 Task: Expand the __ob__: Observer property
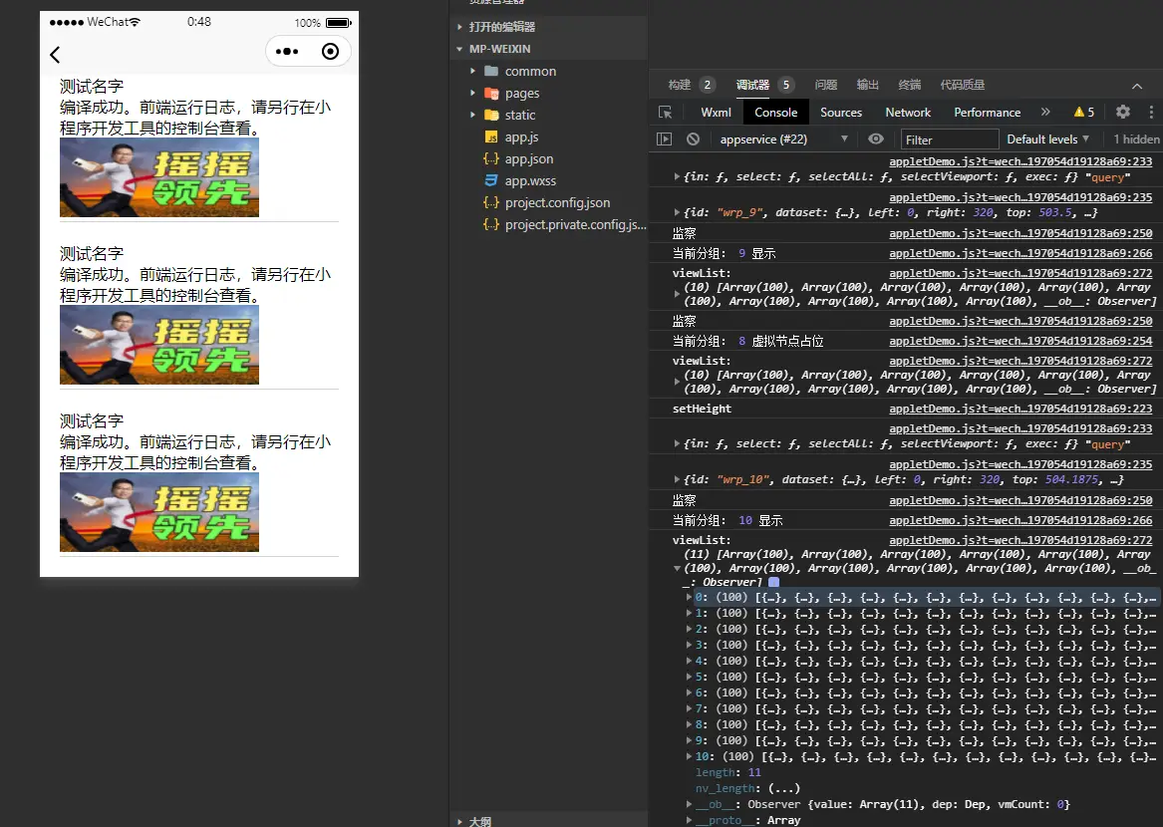coord(689,804)
